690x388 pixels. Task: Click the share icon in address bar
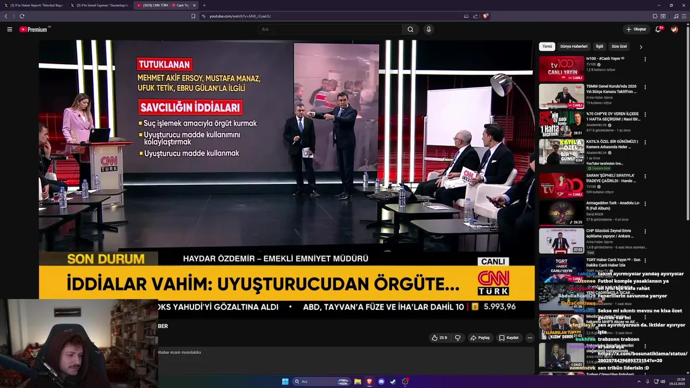point(475,16)
